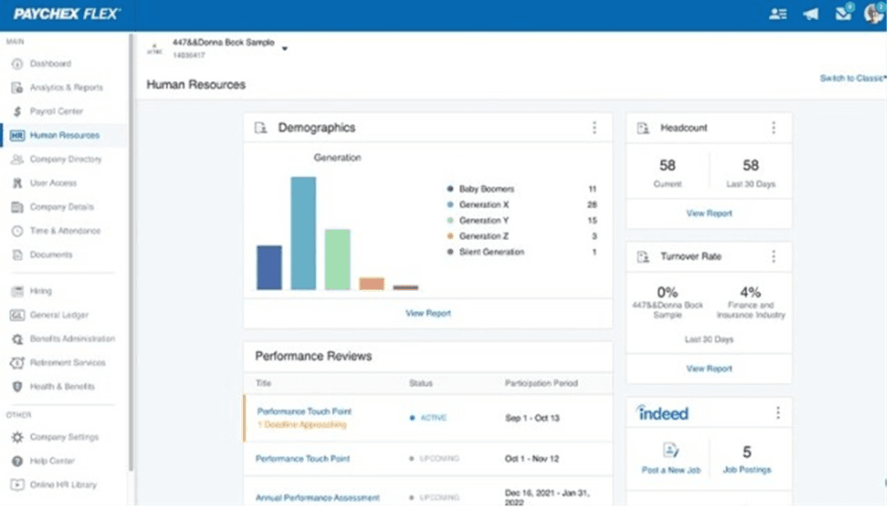Click the Generation X bar in chart
Screen dimensions: 894x509
[x=303, y=234]
